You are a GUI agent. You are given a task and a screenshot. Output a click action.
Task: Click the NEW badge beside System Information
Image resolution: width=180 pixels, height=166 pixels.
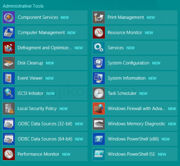point(152,78)
